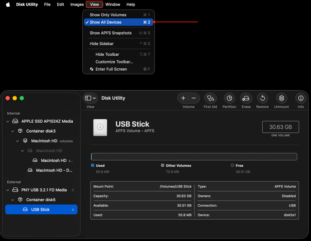Image resolution: width=311 pixels, height=241 pixels.
Task: Open sidebar View dropdown in toolbar
Action: point(90,98)
